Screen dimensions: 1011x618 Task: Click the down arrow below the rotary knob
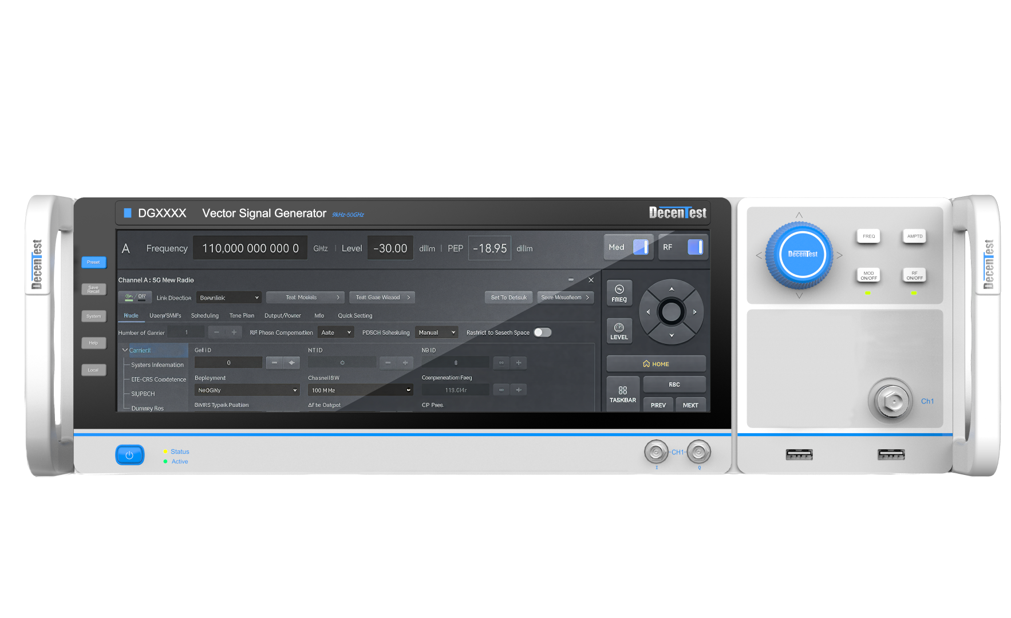point(799,296)
